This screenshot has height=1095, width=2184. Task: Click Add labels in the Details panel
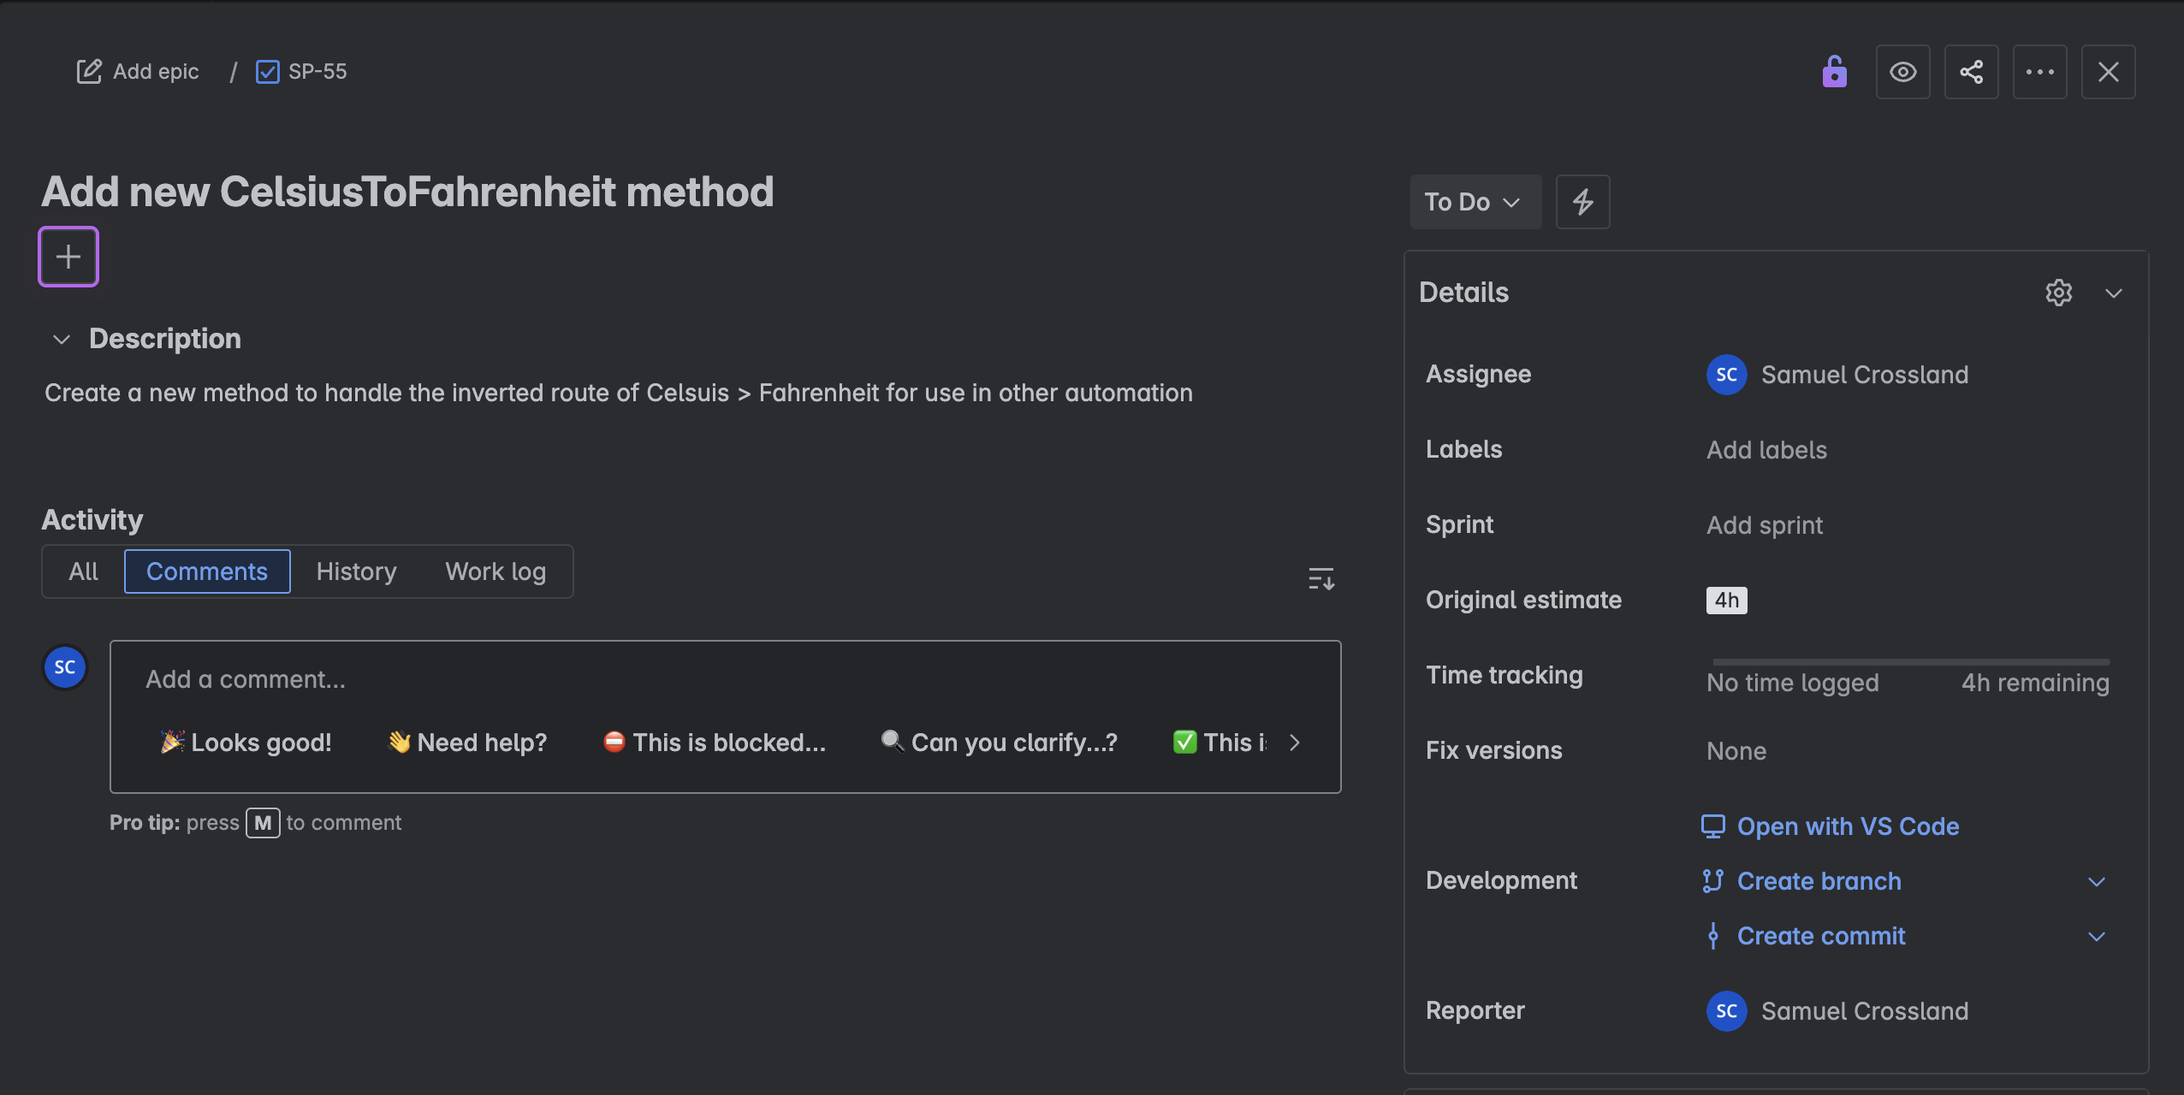pyautogui.click(x=1766, y=450)
